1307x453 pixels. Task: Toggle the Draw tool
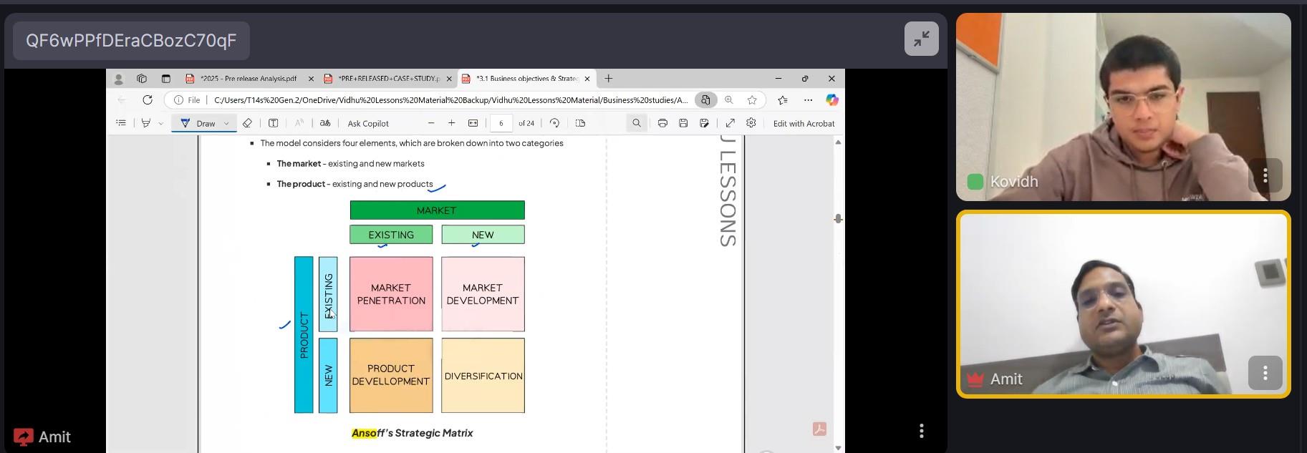[198, 123]
